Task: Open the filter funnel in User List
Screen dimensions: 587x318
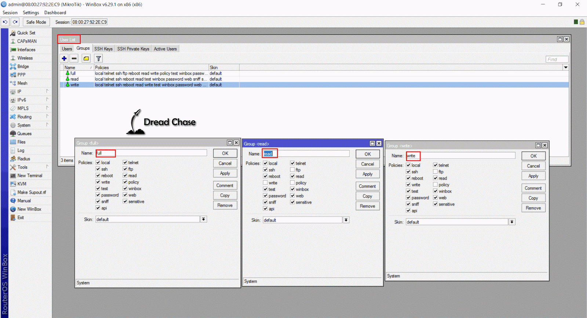Action: (x=98, y=58)
